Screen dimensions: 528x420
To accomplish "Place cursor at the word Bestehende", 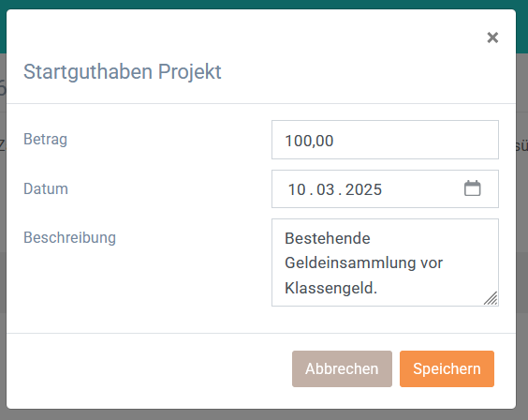I will click(x=328, y=238).
